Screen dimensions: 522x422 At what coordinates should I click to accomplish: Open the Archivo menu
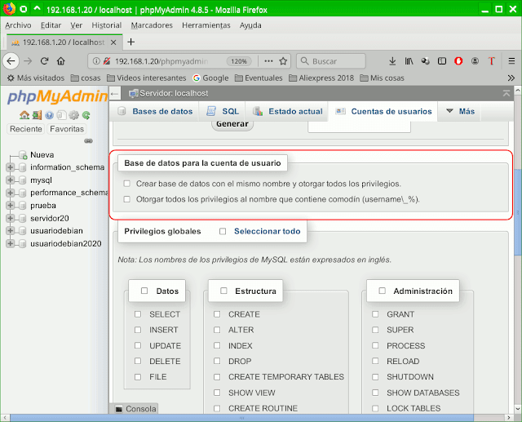click(x=18, y=25)
